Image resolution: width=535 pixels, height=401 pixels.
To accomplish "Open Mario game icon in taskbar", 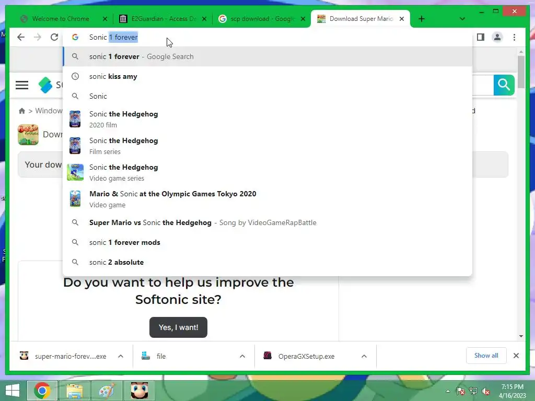I will click(x=139, y=391).
